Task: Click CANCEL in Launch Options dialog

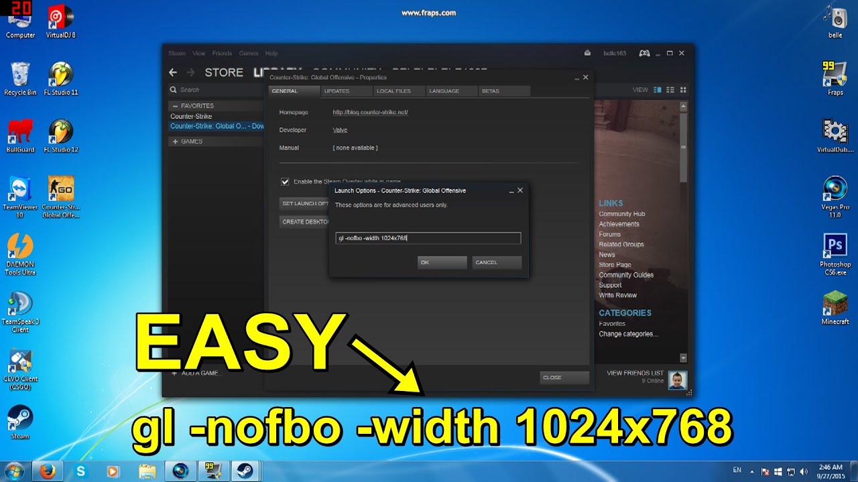Action: point(497,262)
